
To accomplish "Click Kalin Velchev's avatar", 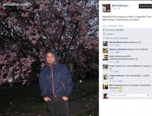I will pos(105,58).
